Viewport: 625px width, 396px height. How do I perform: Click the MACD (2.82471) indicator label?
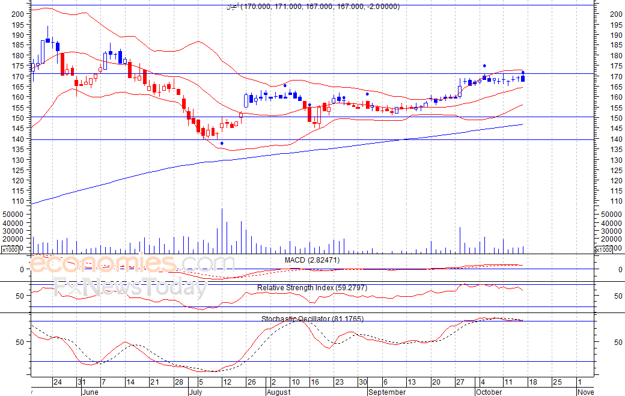(x=312, y=260)
